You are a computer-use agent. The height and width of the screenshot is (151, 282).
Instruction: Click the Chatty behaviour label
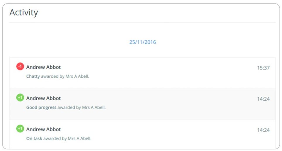[x=33, y=77]
